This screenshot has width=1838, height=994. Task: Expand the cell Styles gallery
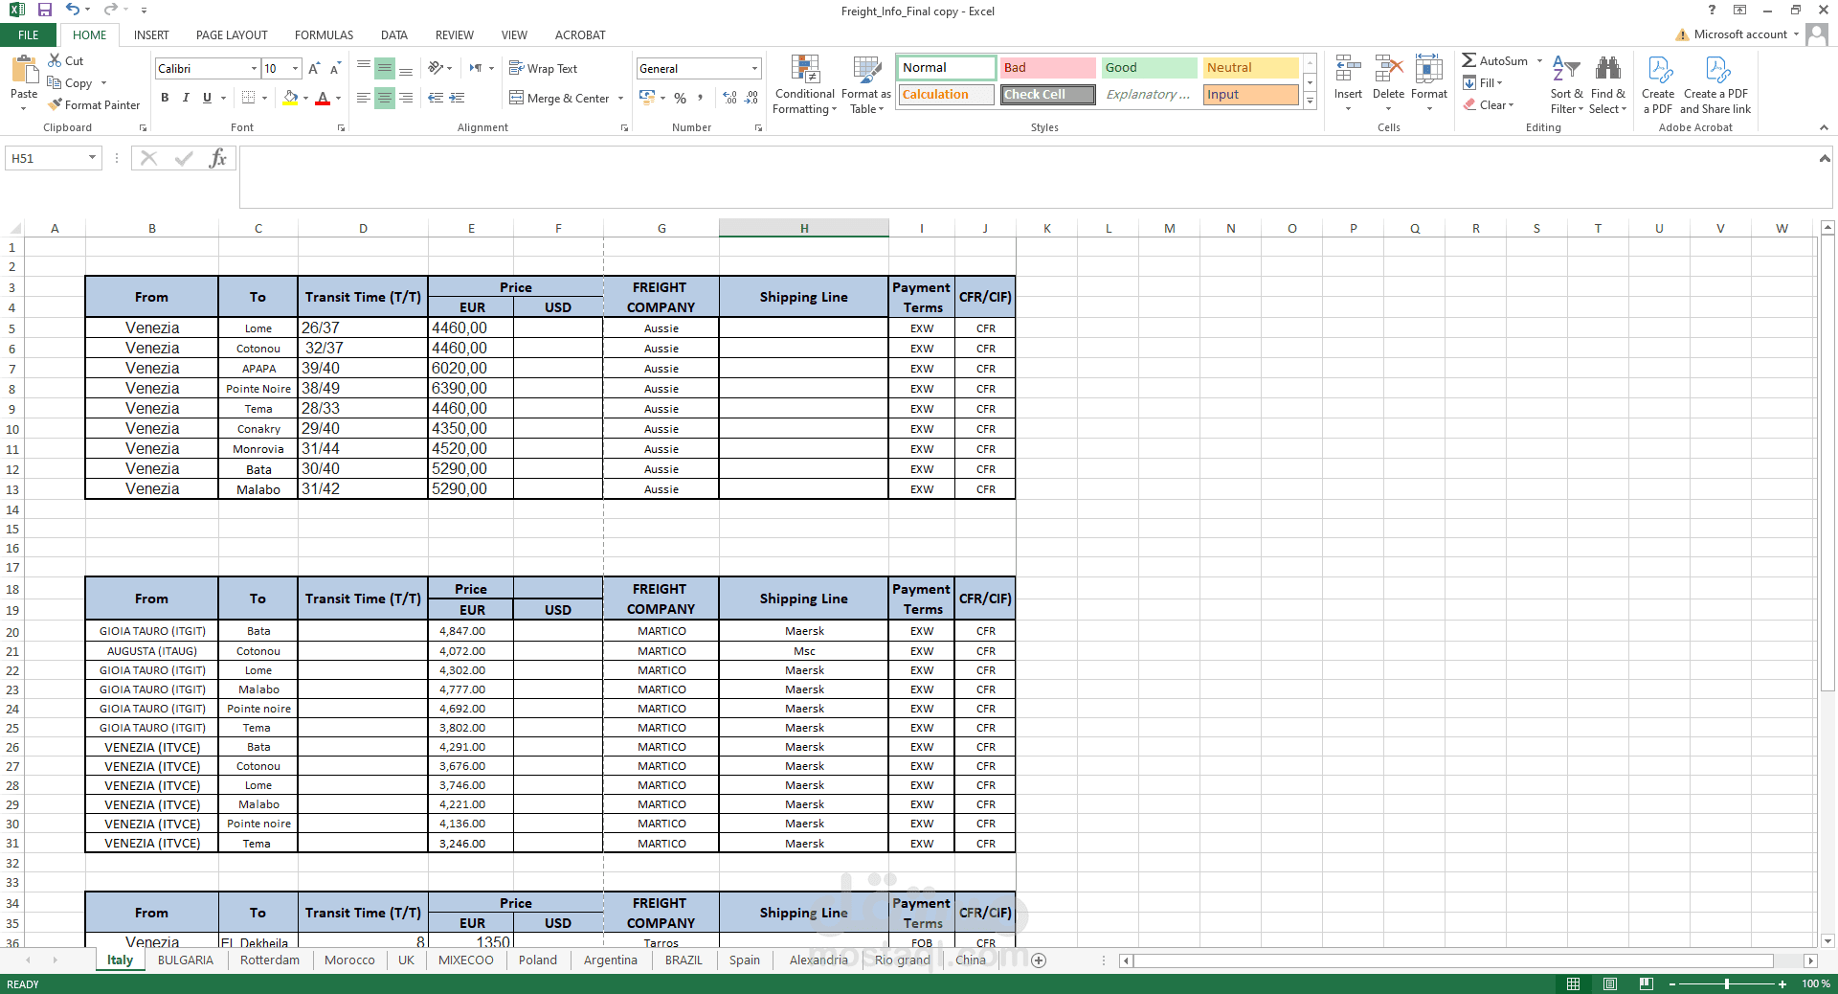1310,101
